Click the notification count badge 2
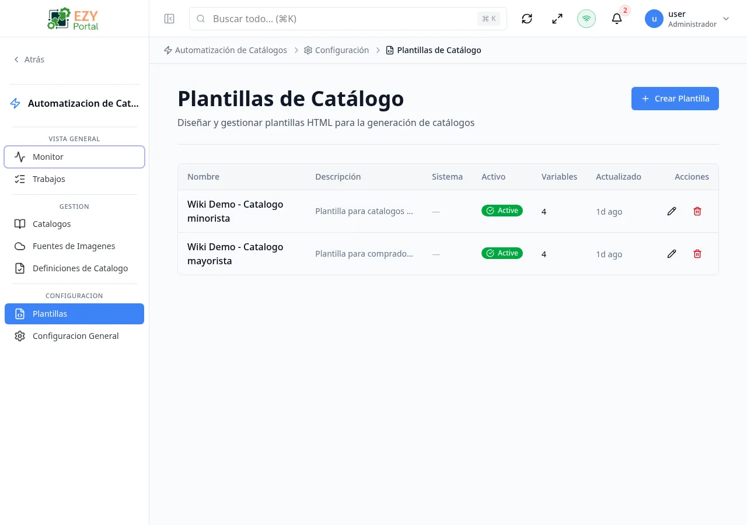This screenshot has width=747, height=525. click(x=625, y=10)
